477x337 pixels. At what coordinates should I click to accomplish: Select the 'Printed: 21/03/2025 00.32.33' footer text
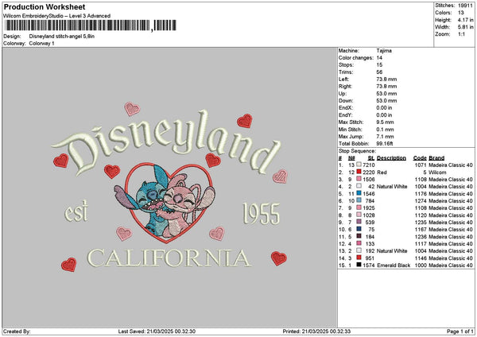(x=316, y=331)
